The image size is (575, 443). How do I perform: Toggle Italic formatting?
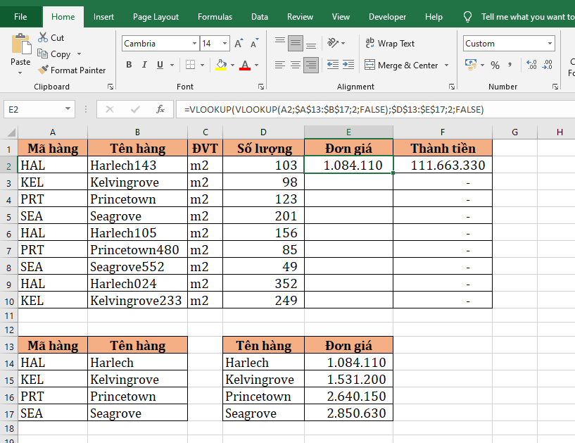[x=145, y=65]
